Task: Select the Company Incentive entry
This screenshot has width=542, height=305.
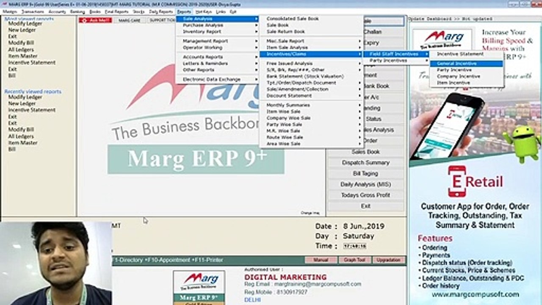Action: (467, 77)
